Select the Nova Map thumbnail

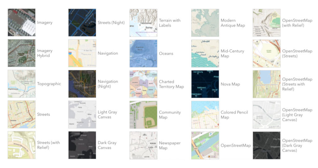click(x=205, y=84)
